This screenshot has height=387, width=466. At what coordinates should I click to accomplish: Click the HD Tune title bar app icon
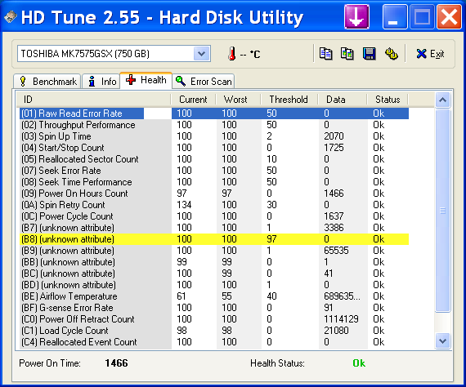coord(10,16)
